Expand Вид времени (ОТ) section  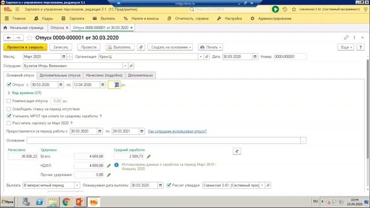point(24,93)
